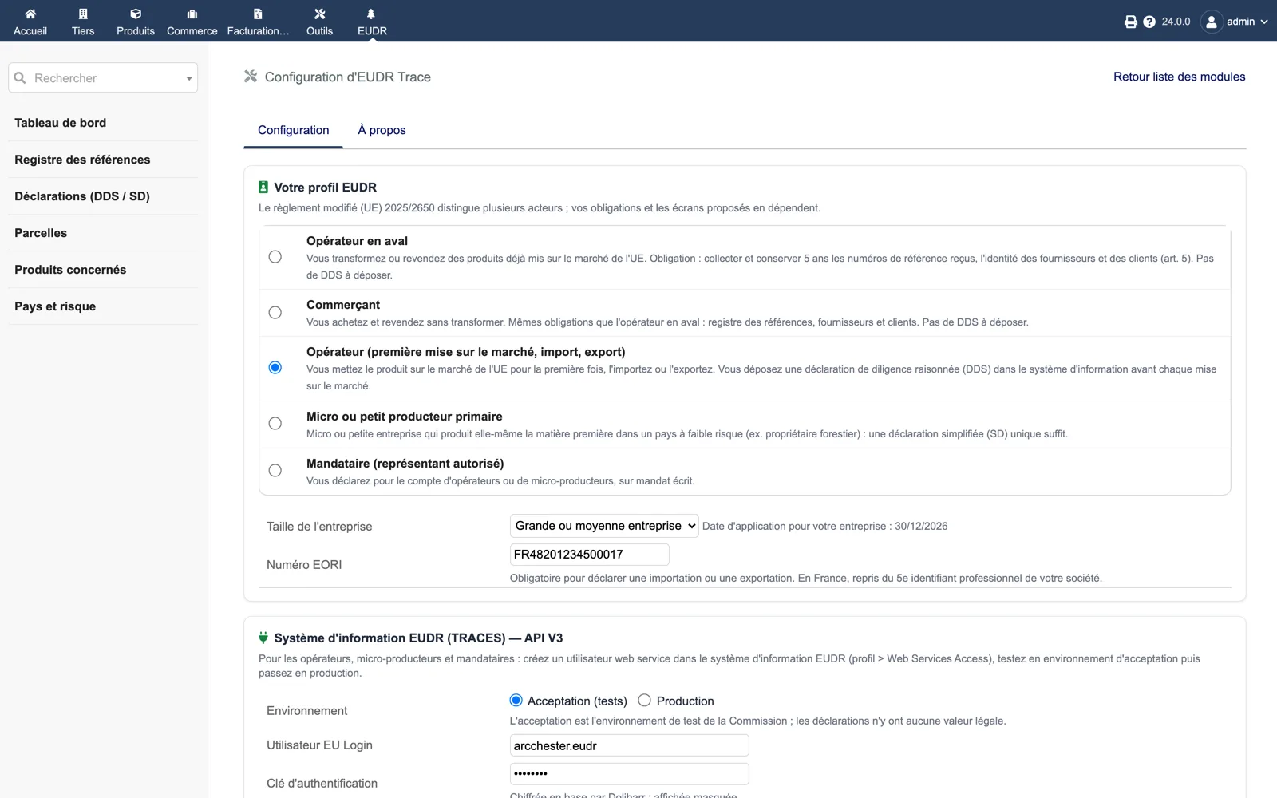Click the green plug icon by Système d'information
Viewport: 1277px width, 798px height.
(263, 638)
